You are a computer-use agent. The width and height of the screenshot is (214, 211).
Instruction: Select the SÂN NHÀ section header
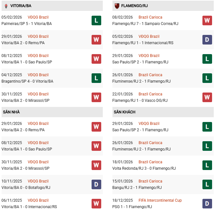coord(12,112)
